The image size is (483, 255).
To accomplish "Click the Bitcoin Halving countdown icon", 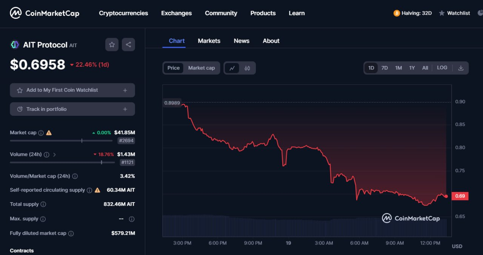I will [397, 13].
